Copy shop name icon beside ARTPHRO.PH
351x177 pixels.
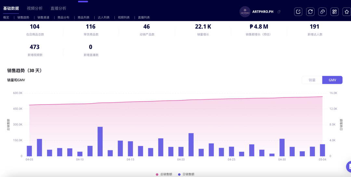click(x=279, y=12)
